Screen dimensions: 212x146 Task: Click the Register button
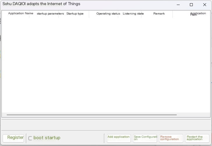13,138
